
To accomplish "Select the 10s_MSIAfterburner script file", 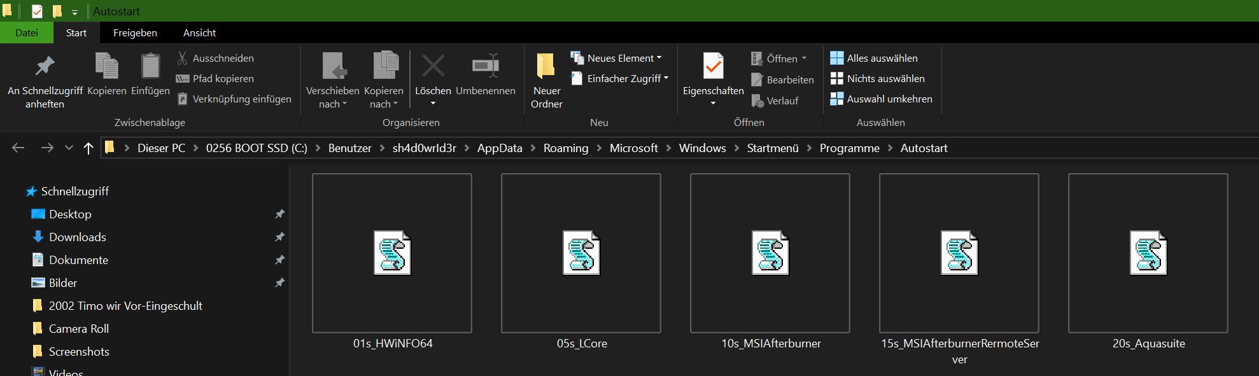I will pos(770,261).
